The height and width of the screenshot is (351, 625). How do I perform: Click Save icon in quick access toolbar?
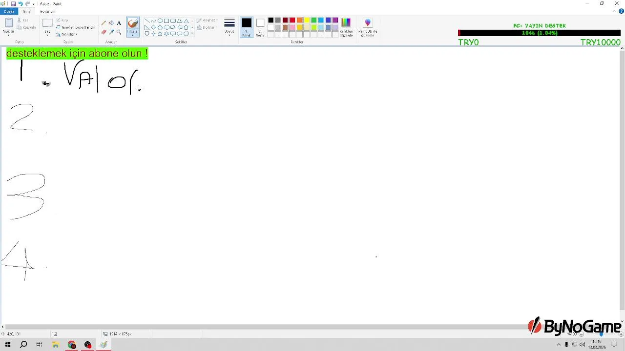[13, 3]
